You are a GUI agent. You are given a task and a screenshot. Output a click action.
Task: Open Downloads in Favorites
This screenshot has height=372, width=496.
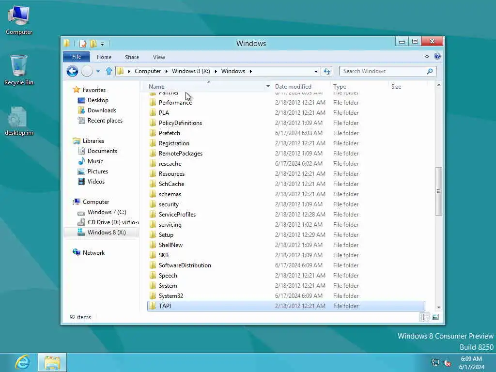tap(102, 110)
